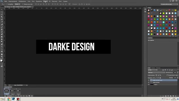The image size is (179, 101).
Task: Toggle lock transparent pixels
Action: (154, 78)
